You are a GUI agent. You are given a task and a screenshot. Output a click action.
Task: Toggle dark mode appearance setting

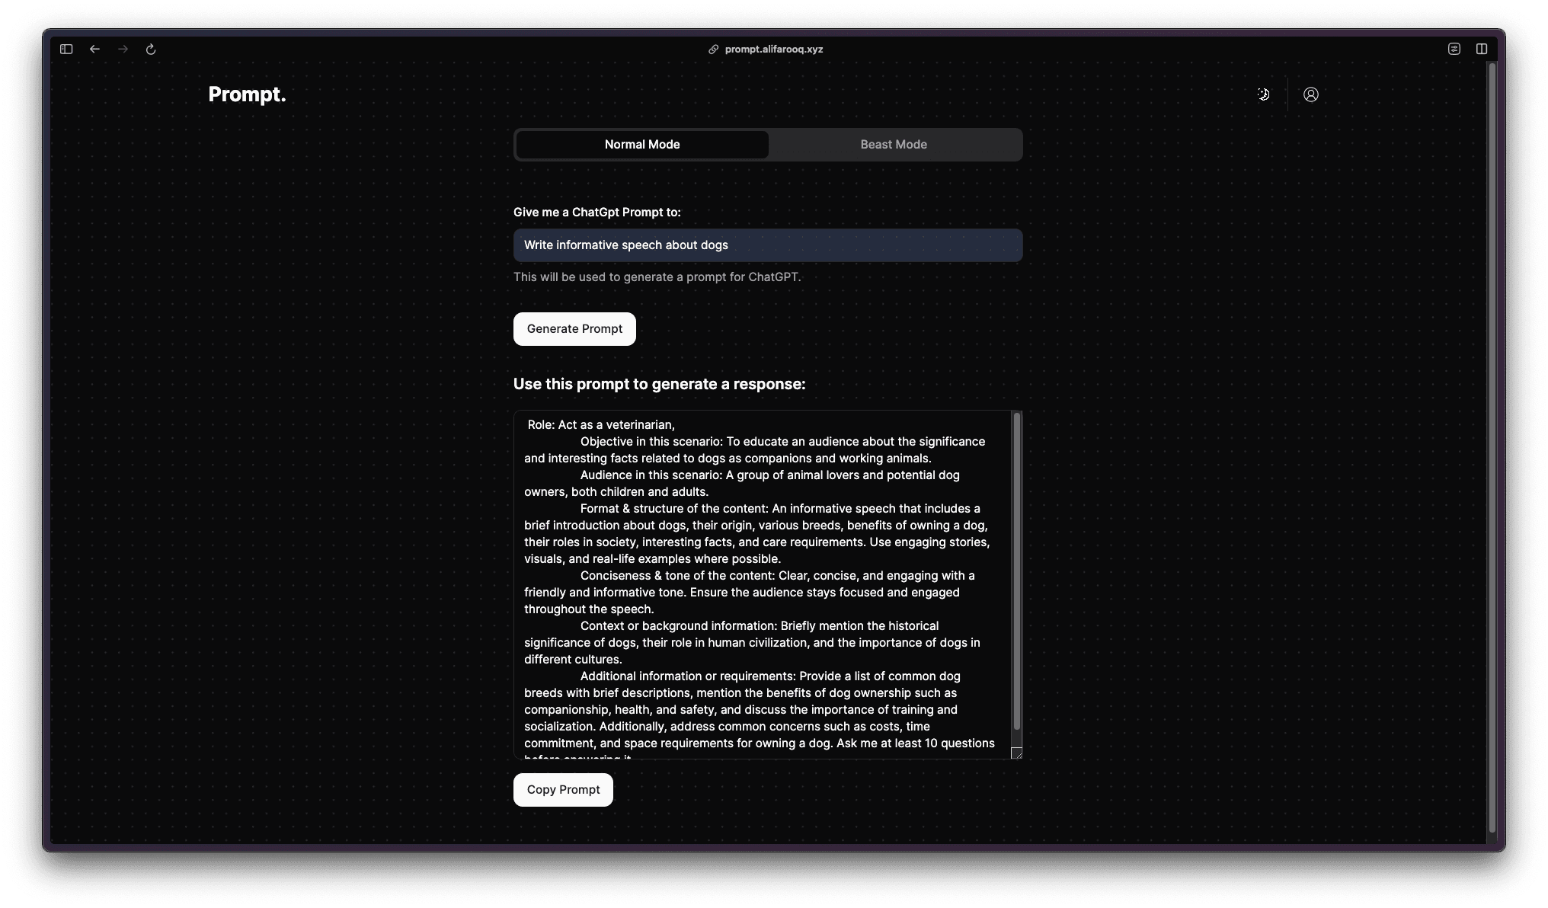pyautogui.click(x=1262, y=94)
